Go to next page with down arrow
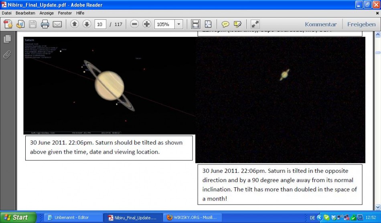Image resolution: width=381 pixels, height=223 pixels. pos(87,24)
